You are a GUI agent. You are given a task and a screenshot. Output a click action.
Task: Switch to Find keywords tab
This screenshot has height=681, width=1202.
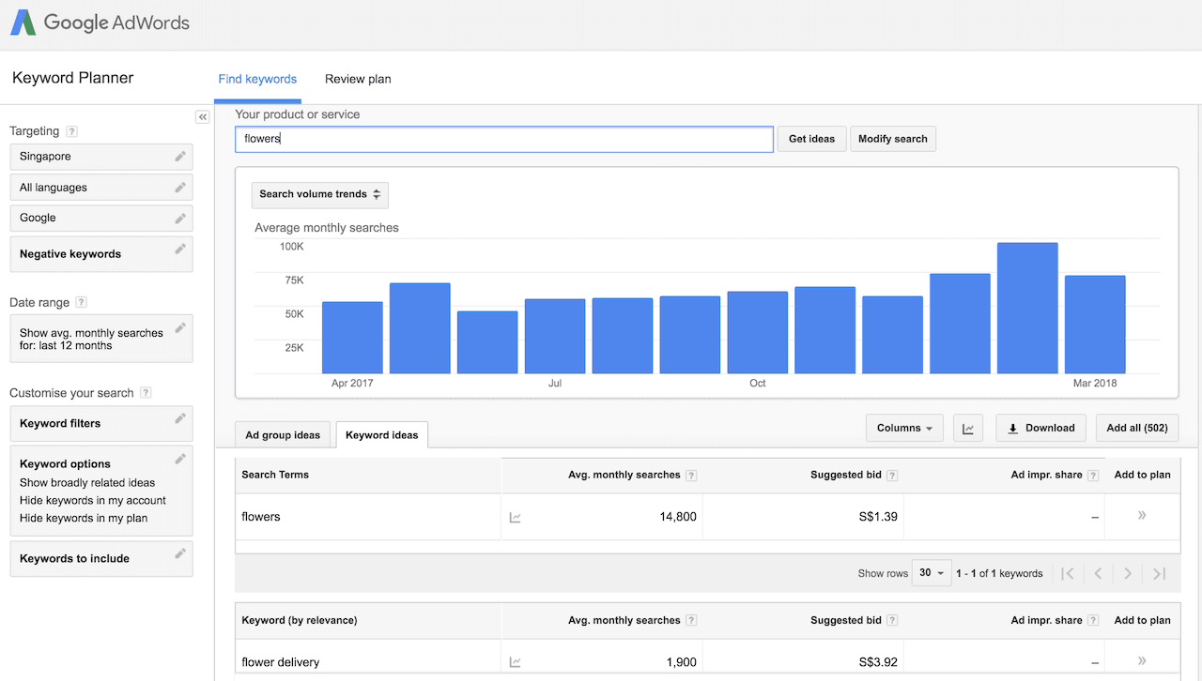pyautogui.click(x=257, y=79)
